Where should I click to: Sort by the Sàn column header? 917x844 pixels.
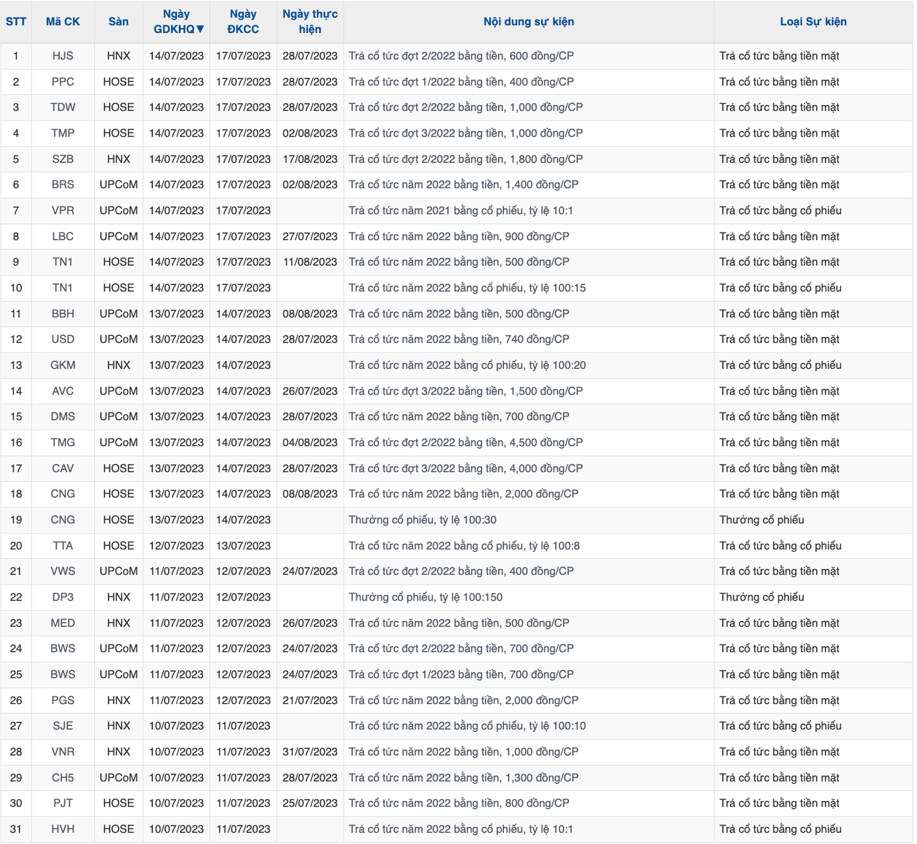point(119,22)
